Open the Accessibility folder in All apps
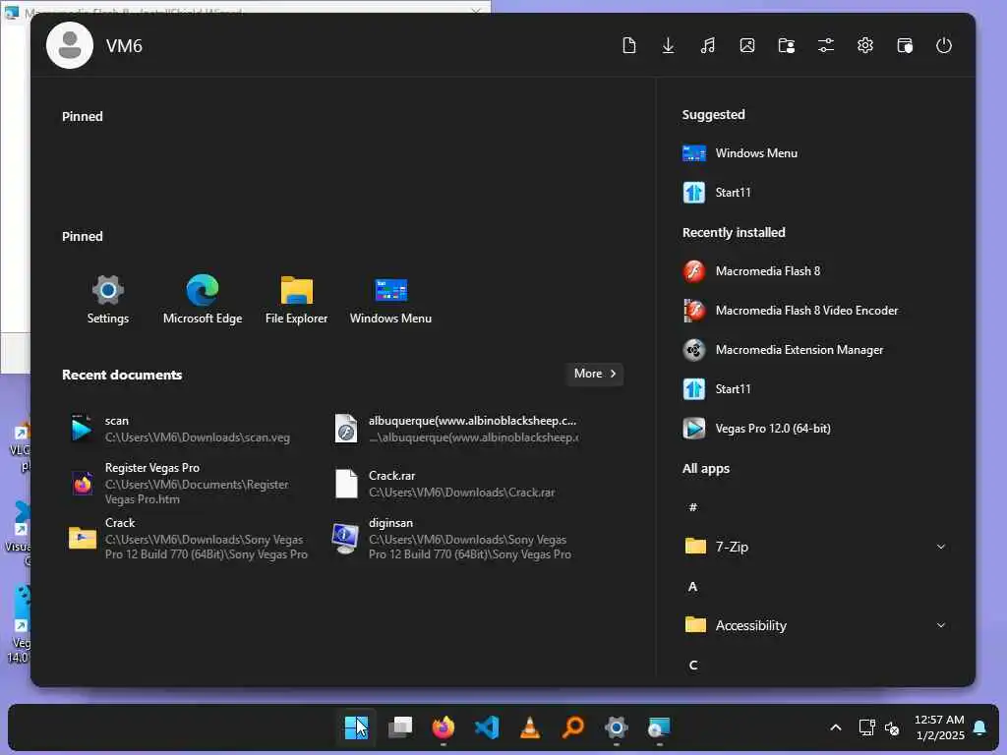Screen dimensions: 1007x755 pyautogui.click(x=815, y=625)
